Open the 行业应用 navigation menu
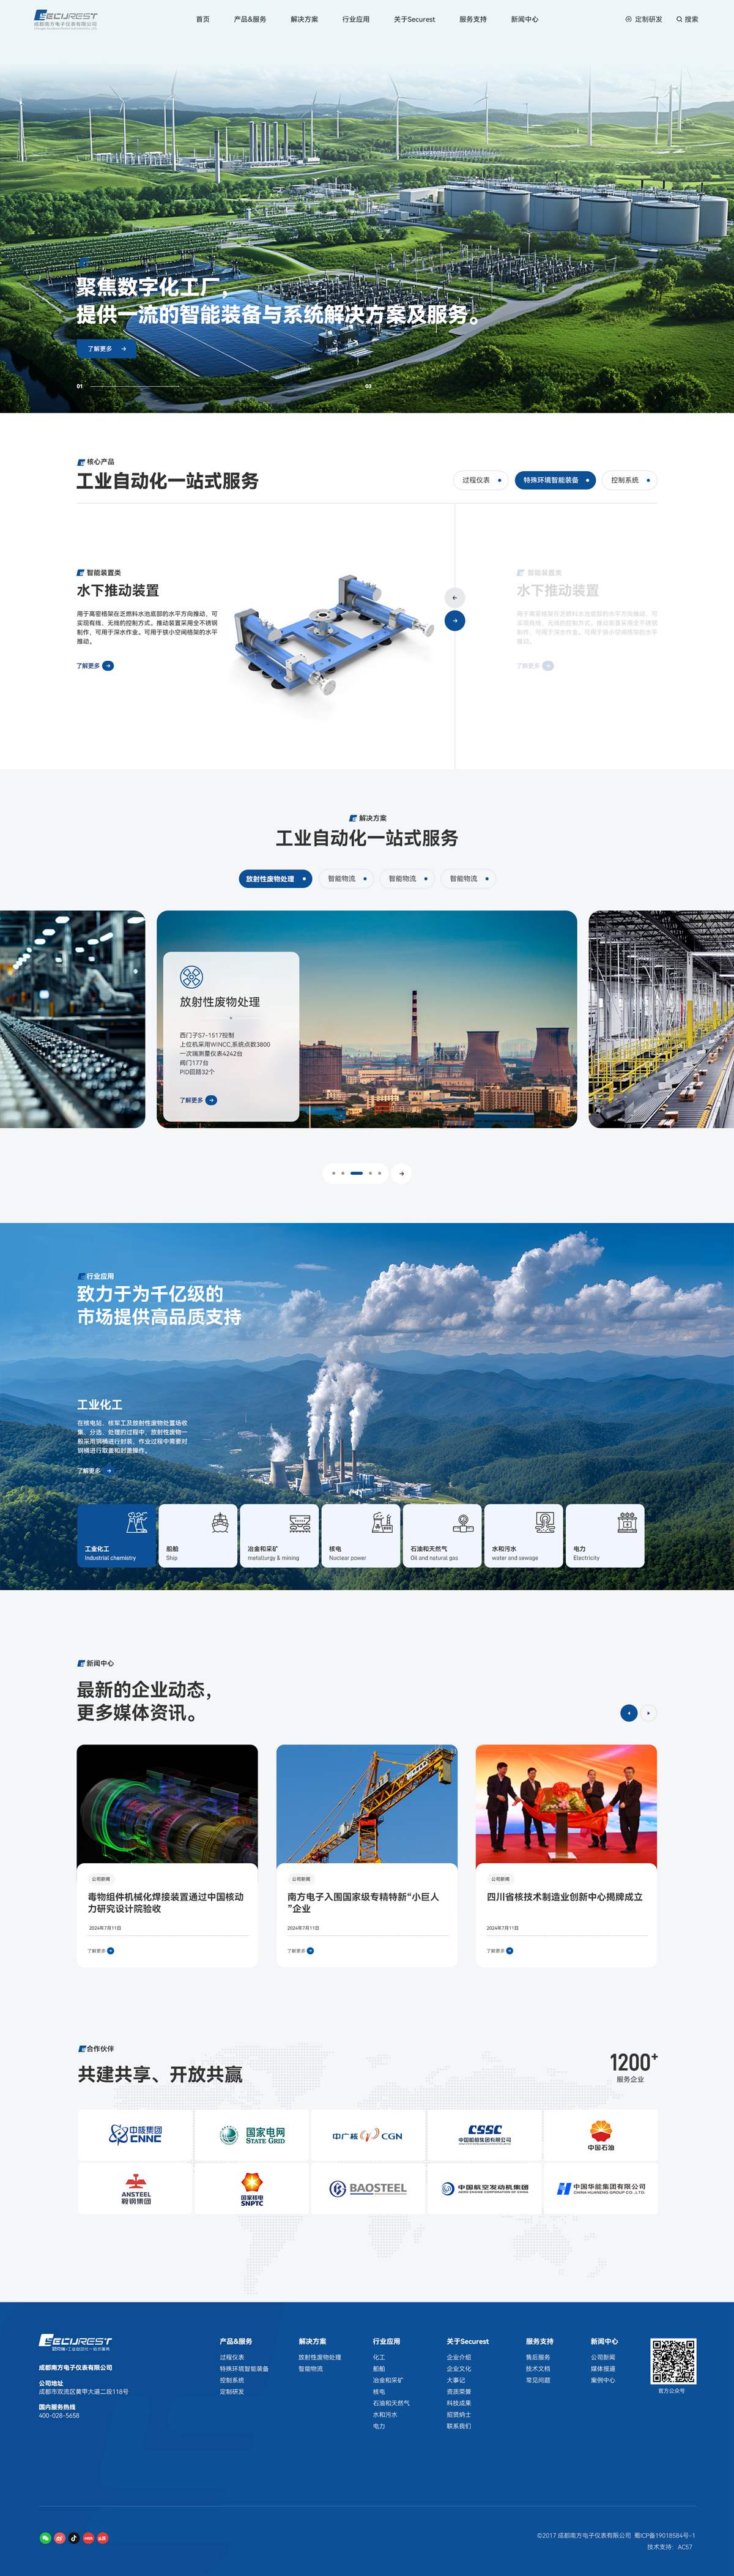The image size is (734, 2576). [x=356, y=19]
